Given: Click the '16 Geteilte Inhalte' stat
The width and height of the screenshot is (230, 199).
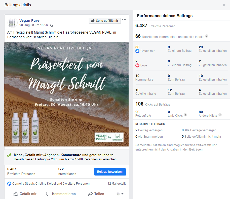Looking at the screenshot, I should coord(146,92).
